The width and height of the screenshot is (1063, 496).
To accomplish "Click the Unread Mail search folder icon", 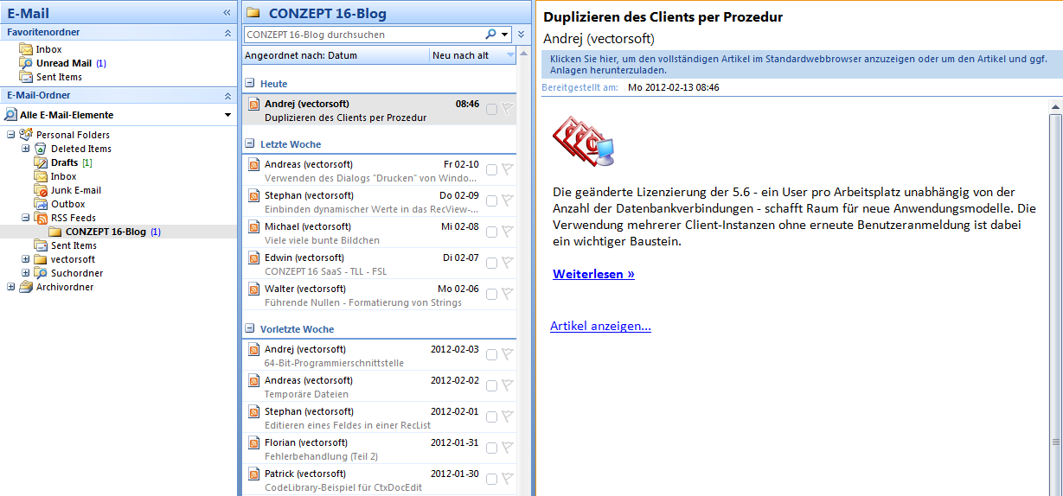I will (x=26, y=63).
